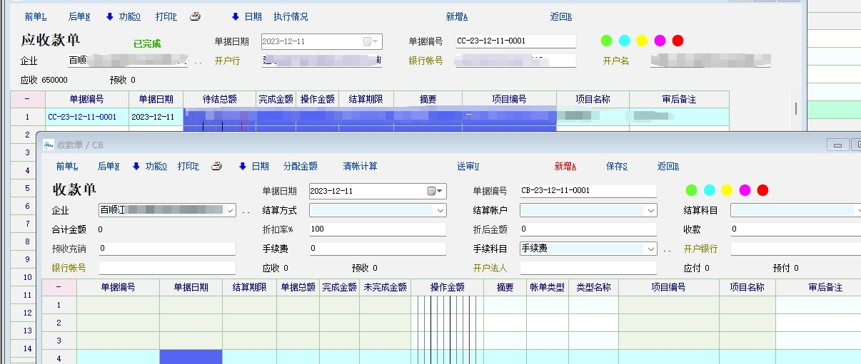Viewport: 861px width, 364px height.
Task: Click the blue down-arrow 日期 icon in 收款单
Action: (241, 167)
